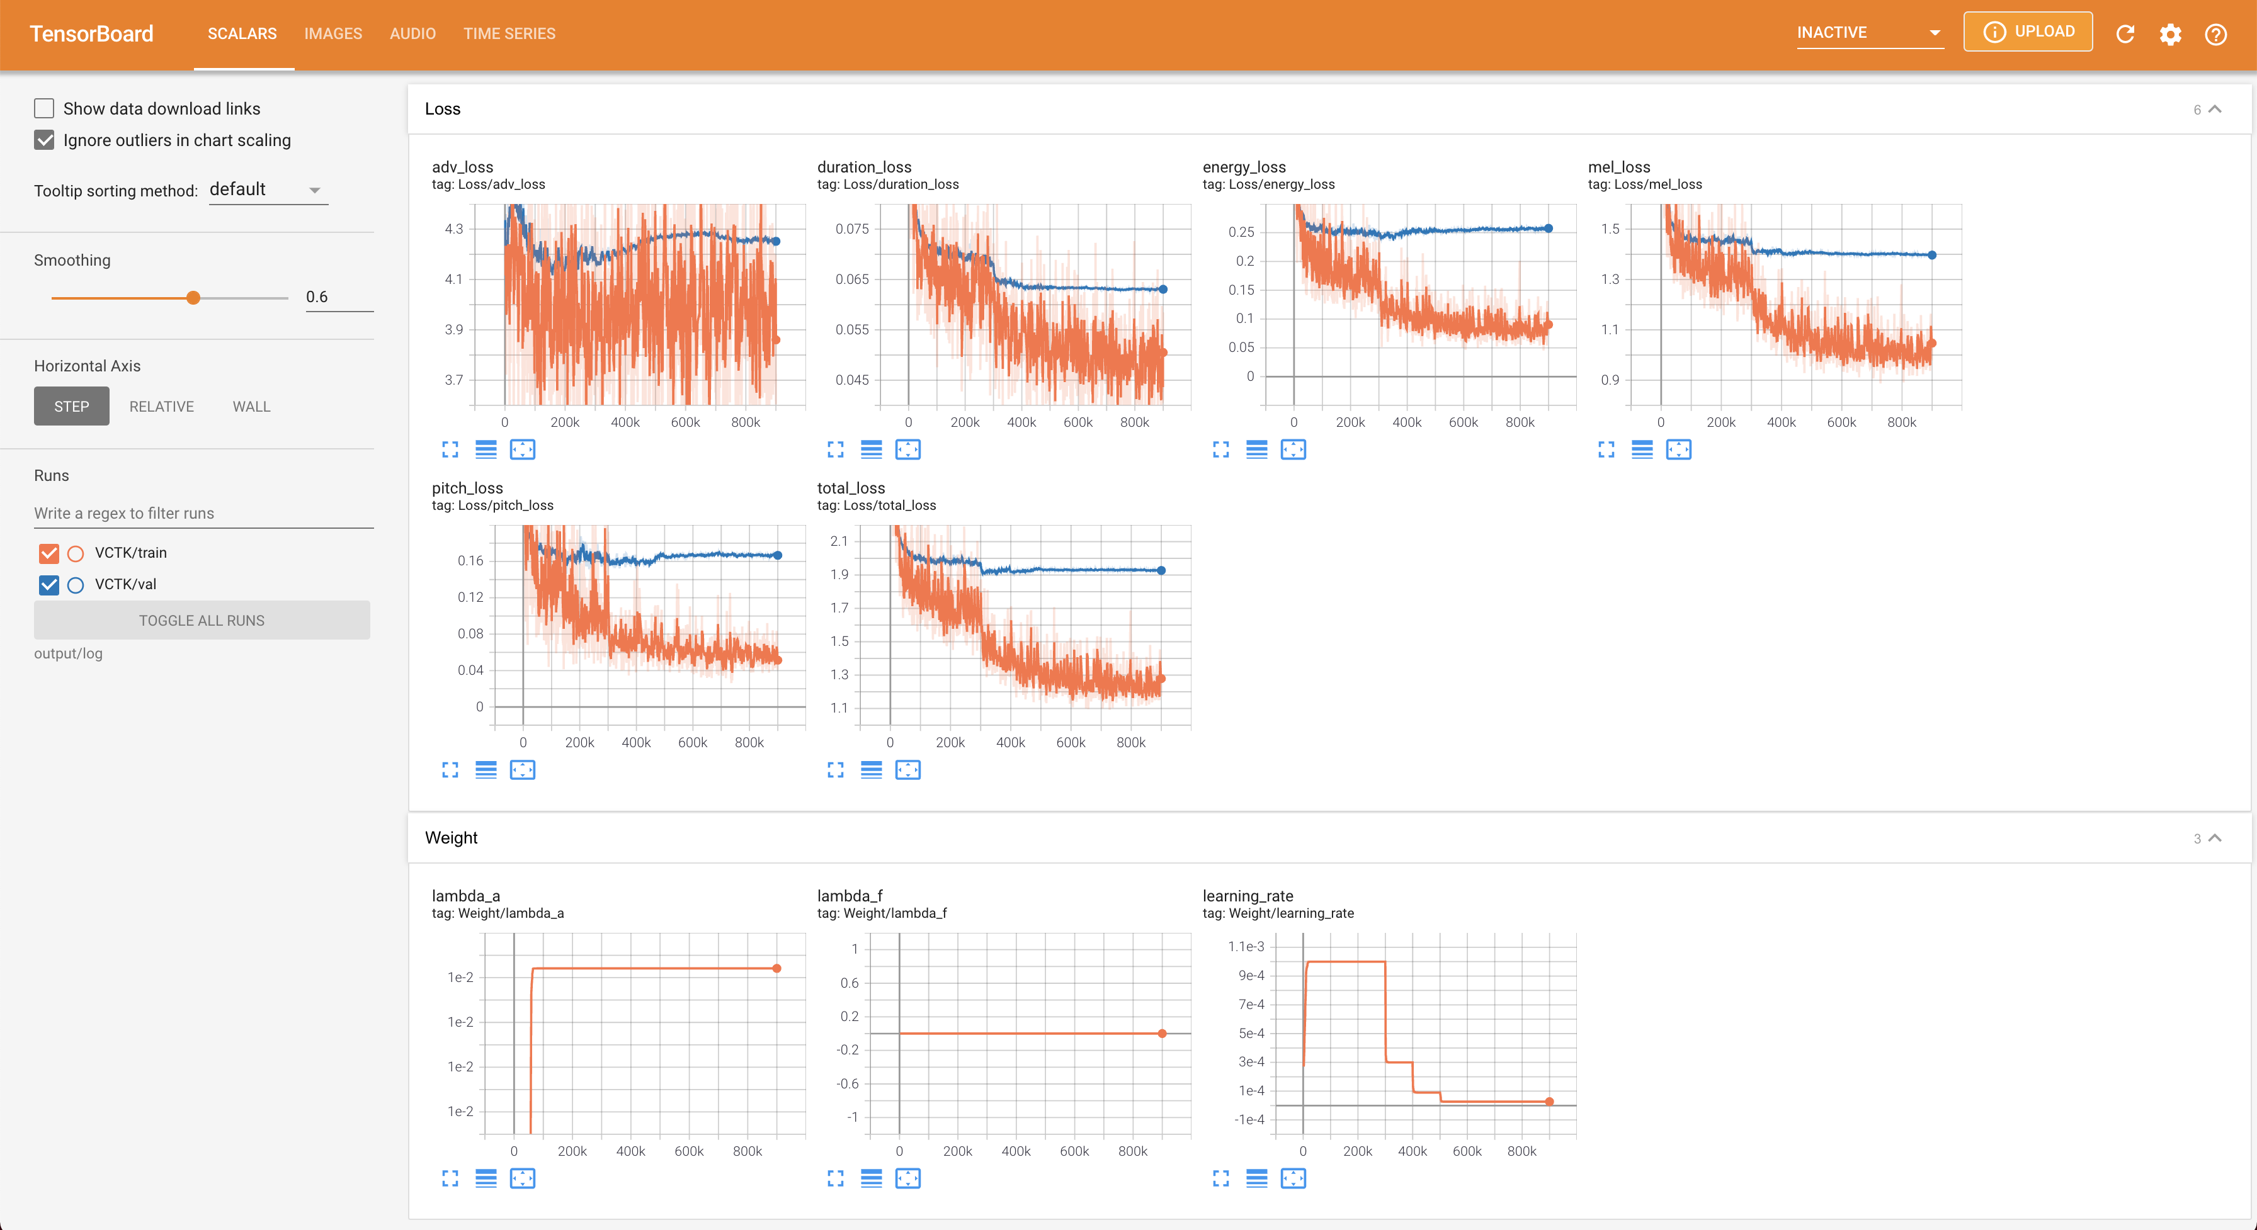Image resolution: width=2257 pixels, height=1230 pixels.
Task: Open the TIME SERIES tab
Action: click(x=509, y=33)
